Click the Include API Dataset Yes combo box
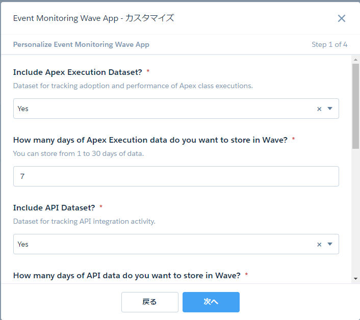The width and height of the screenshot is (360, 320). (176, 244)
